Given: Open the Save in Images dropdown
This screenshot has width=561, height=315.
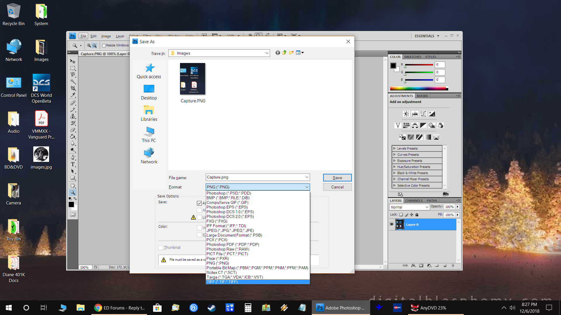Looking at the screenshot, I should pos(219,53).
